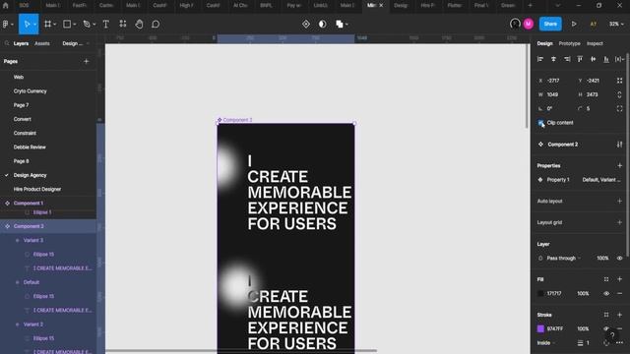
Task: Switch to the Layers tab
Action: click(21, 43)
